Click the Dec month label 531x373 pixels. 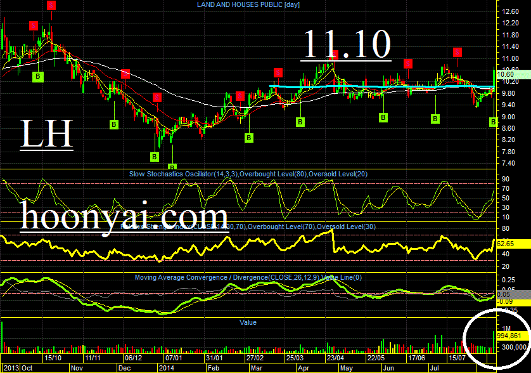coord(125,368)
